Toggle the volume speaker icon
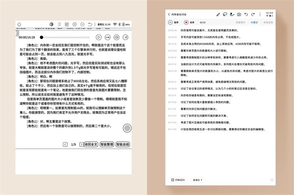Viewport: 294px width, 195px height. pos(116,37)
